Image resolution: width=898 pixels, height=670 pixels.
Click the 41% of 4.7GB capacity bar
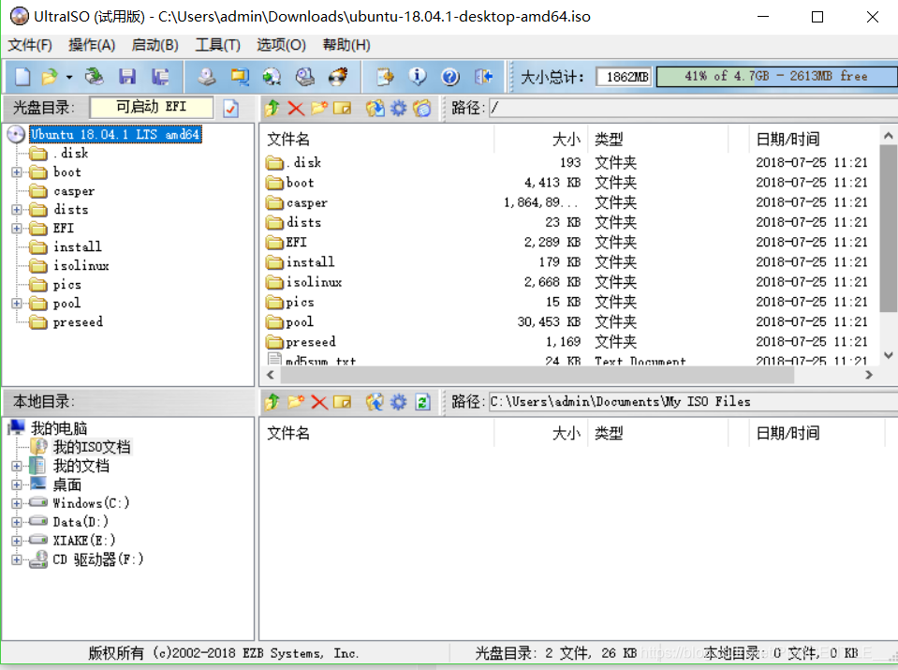point(776,76)
